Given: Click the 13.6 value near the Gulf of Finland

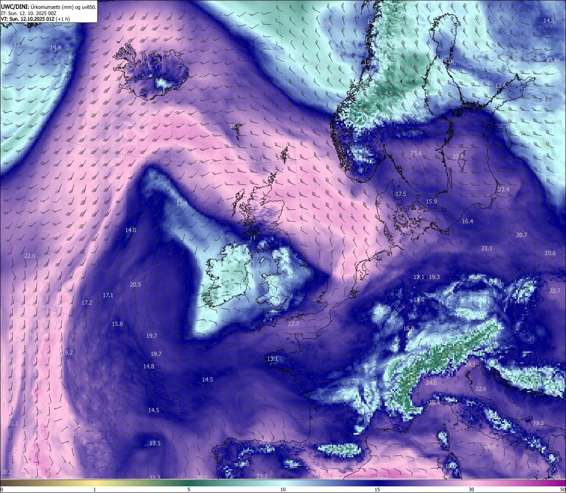Looking at the screenshot, I should pos(501,85).
